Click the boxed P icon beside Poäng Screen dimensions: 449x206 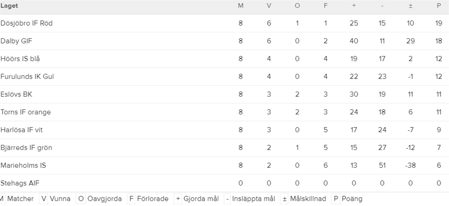point(336,199)
